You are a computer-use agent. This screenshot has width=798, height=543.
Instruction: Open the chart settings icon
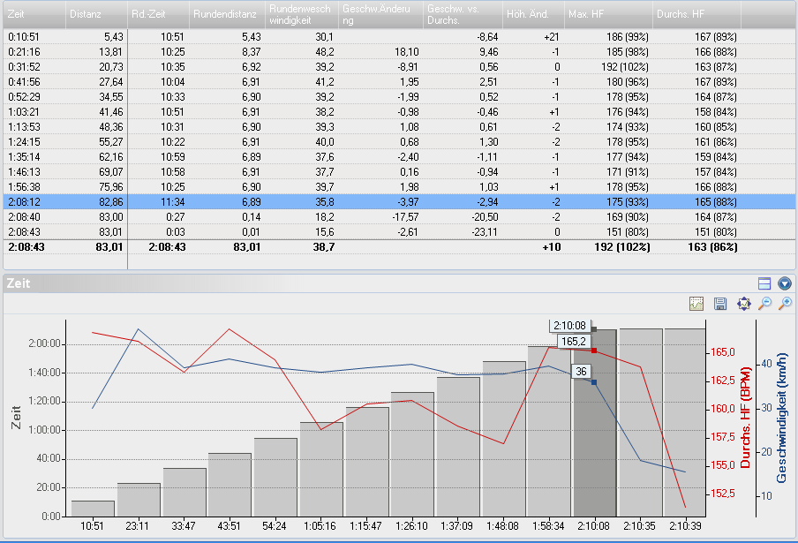(x=697, y=304)
